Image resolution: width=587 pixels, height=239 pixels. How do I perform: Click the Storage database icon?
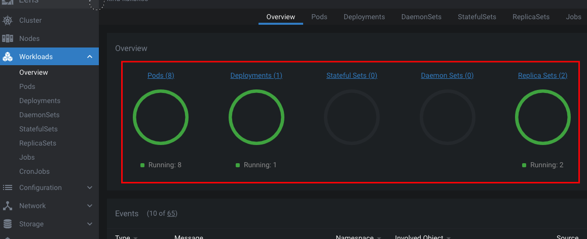(8, 224)
